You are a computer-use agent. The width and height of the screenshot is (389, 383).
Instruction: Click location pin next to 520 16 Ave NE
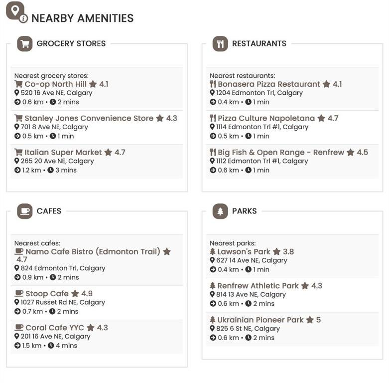pyautogui.click(x=16, y=93)
